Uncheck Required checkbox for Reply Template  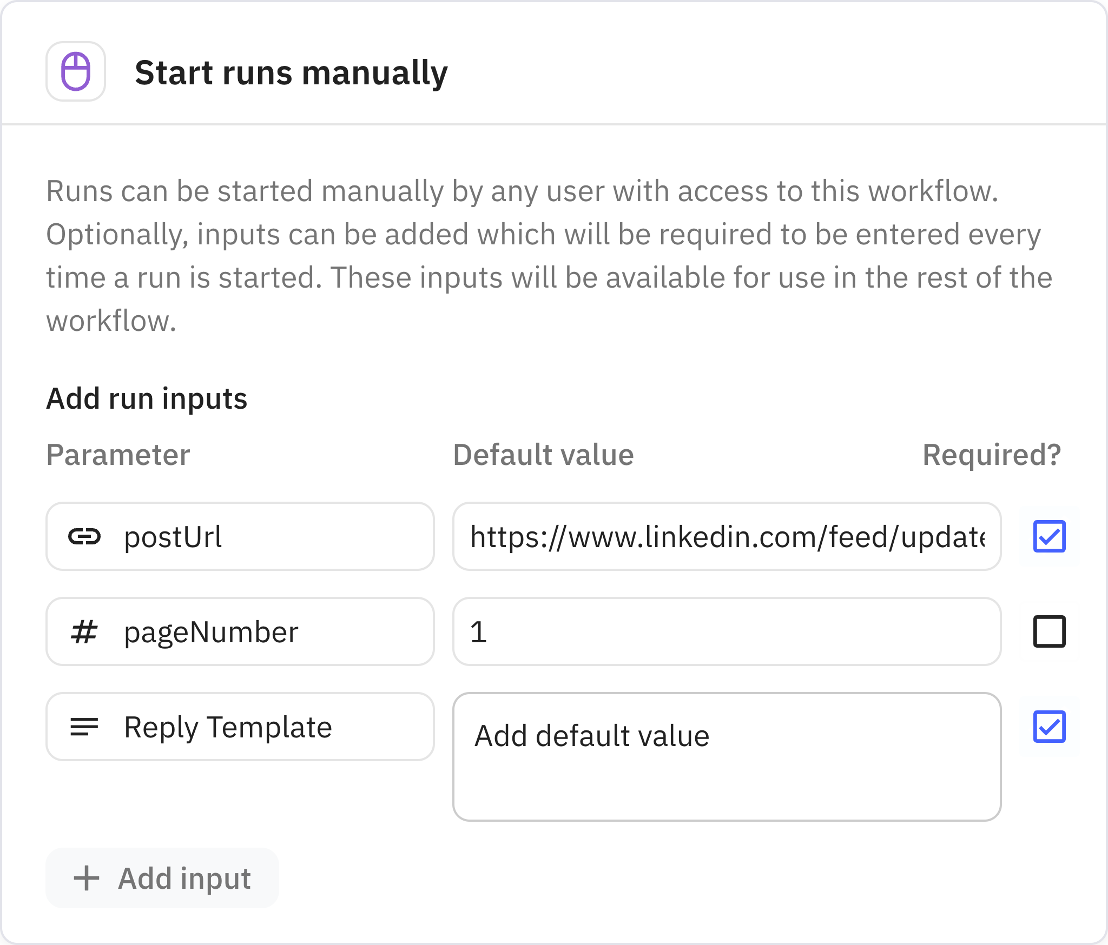[x=1049, y=727]
